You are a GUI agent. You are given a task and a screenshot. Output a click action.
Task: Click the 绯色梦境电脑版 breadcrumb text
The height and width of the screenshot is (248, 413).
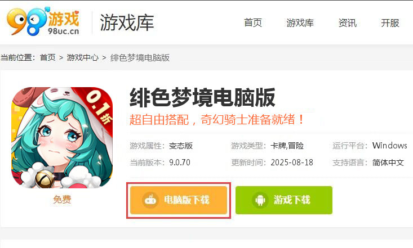coord(140,57)
